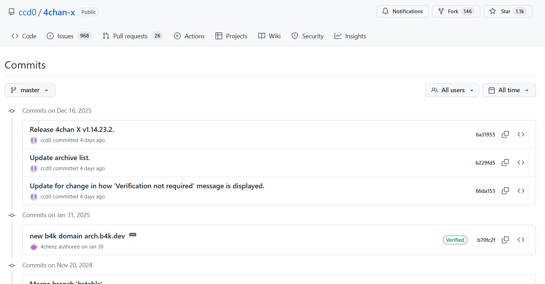This screenshot has width=545, height=284.
Task: Expand the b4k domain commit description ellipsis
Action: pos(133,235)
